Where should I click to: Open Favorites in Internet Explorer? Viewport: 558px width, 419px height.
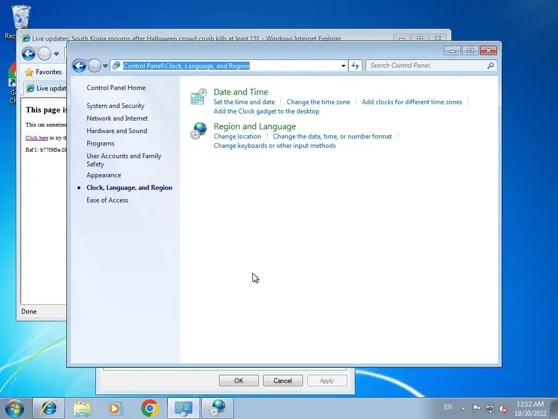tap(44, 72)
